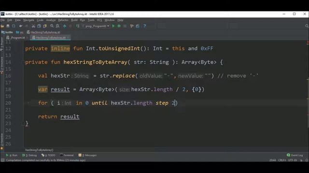Open the Refactor menu
Screen dimensions: 309x173
coord(63,20)
